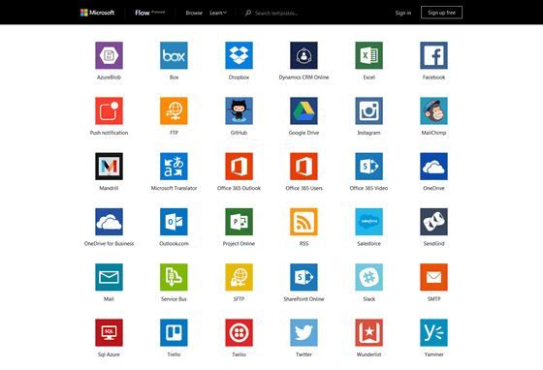This screenshot has width=543, height=370.
Task: Click the search magnifier icon
Action: point(248,13)
